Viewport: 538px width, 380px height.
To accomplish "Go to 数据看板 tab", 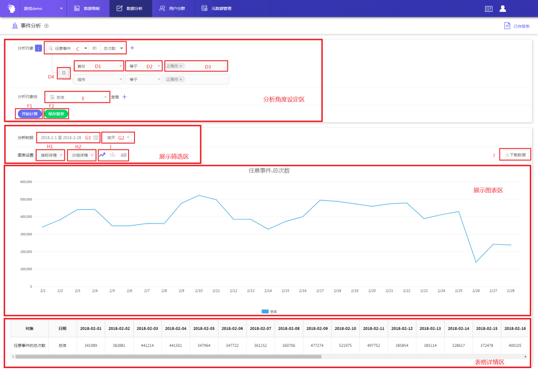I will (x=88, y=8).
